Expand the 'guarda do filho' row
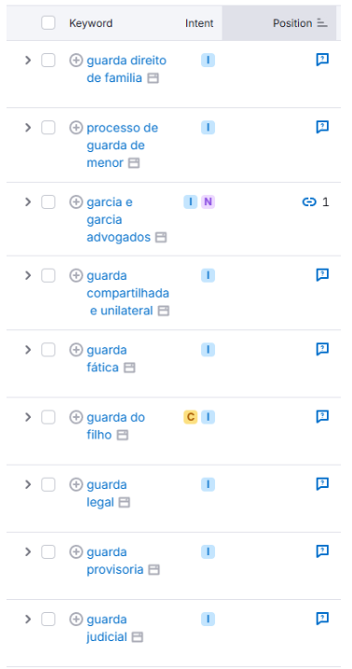 click(x=28, y=417)
